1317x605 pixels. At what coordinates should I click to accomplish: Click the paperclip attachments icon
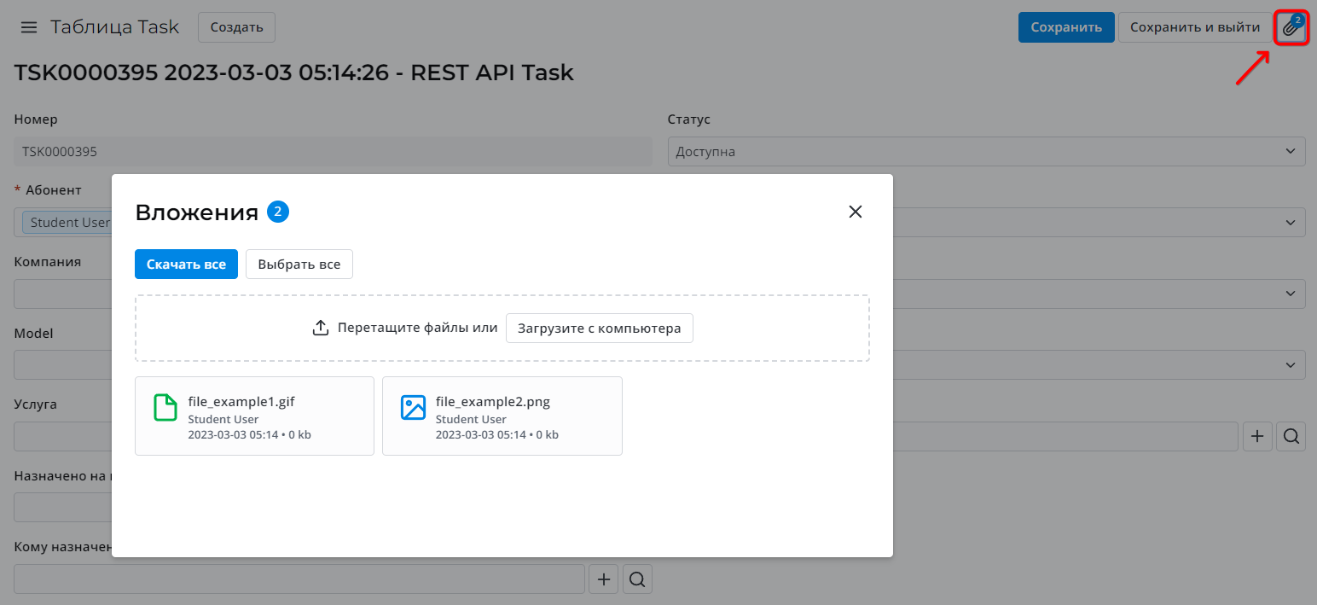click(x=1291, y=28)
